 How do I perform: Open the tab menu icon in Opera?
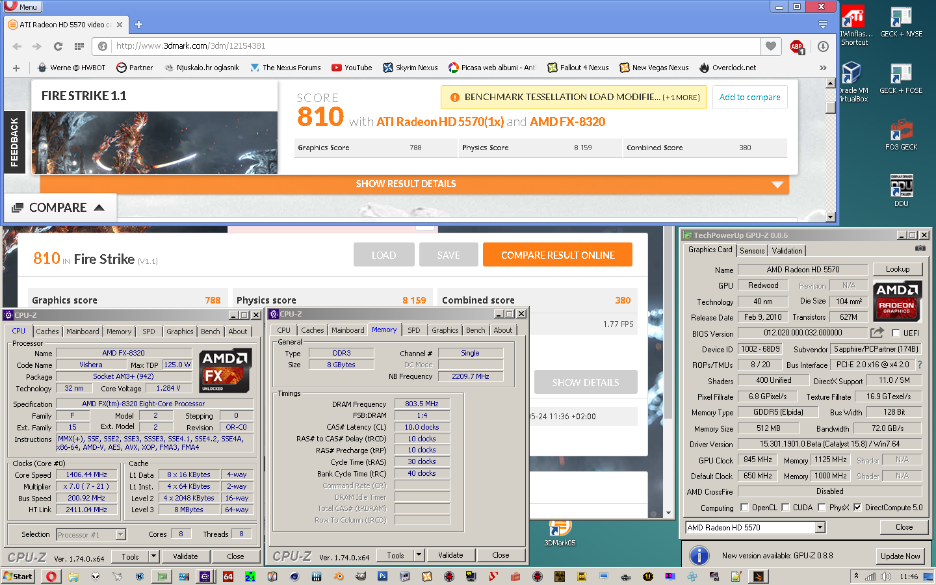(823, 25)
